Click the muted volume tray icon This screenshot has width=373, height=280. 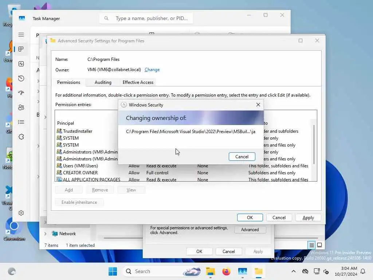326,271
